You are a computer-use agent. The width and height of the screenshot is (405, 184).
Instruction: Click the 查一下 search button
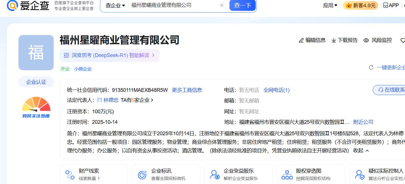(x=242, y=5)
